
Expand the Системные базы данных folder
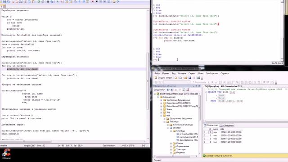161,100
